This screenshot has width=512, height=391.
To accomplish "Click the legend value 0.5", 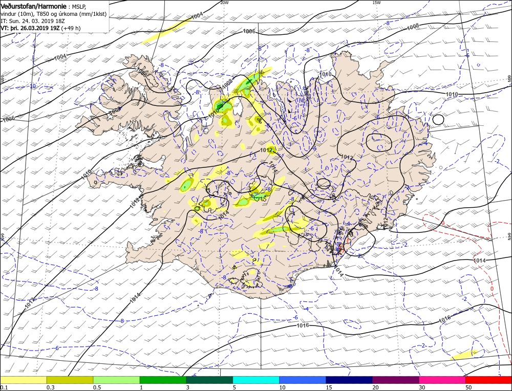I will (97, 387).
